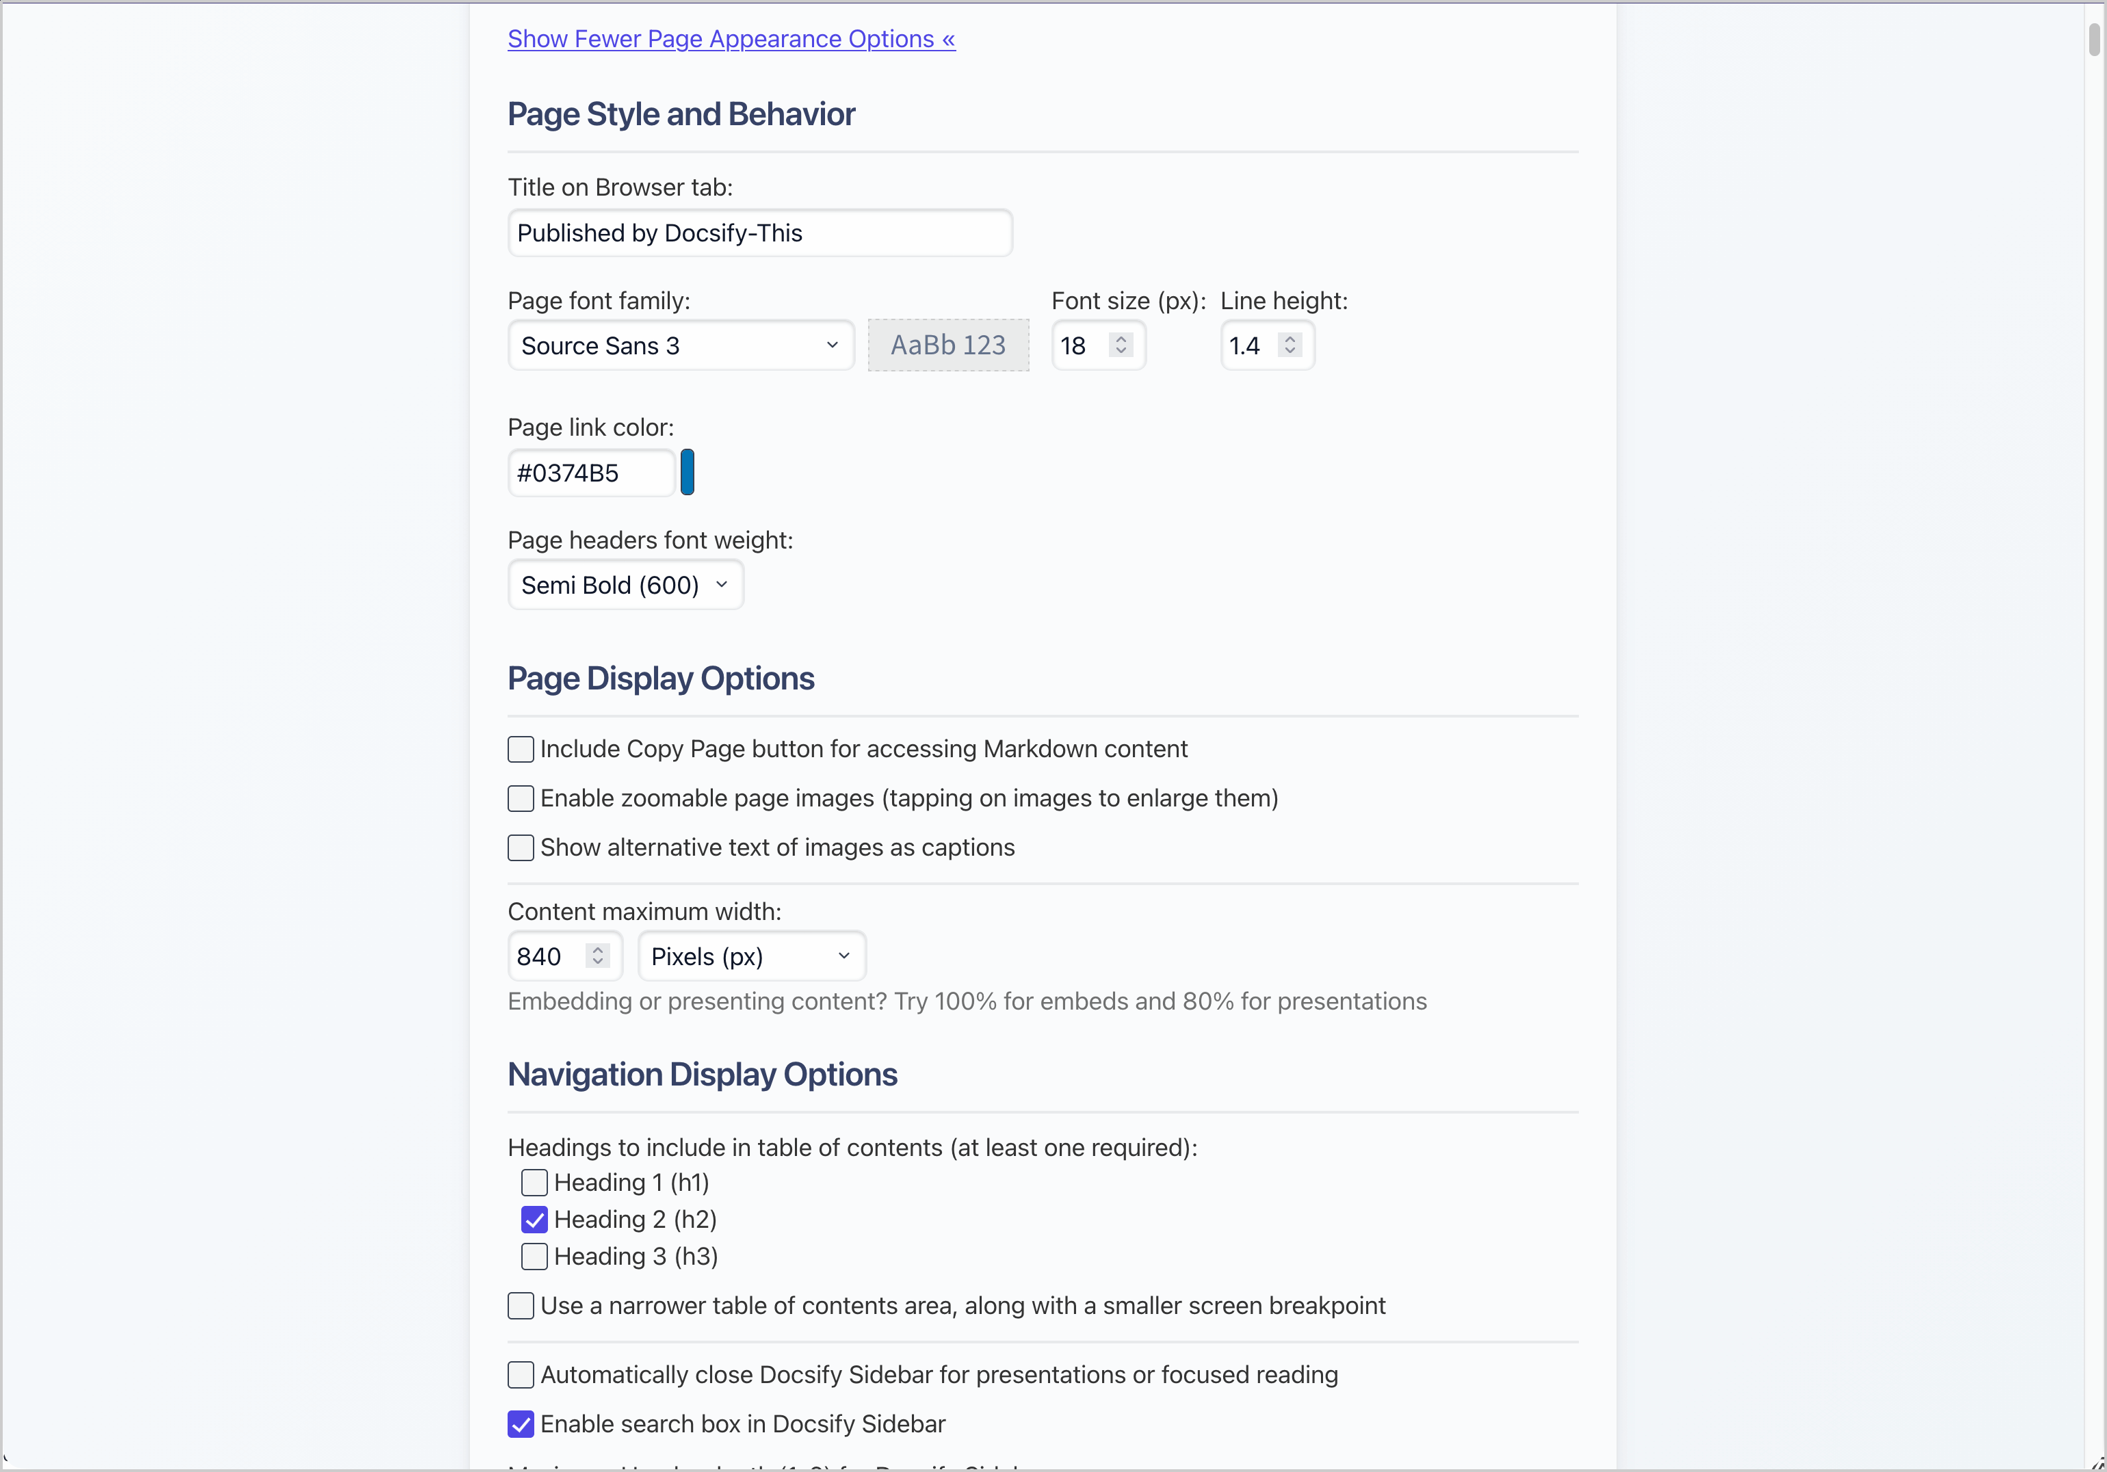The width and height of the screenshot is (2107, 1472).
Task: Check the Heading 1 (h1) checkbox
Action: pos(534,1182)
